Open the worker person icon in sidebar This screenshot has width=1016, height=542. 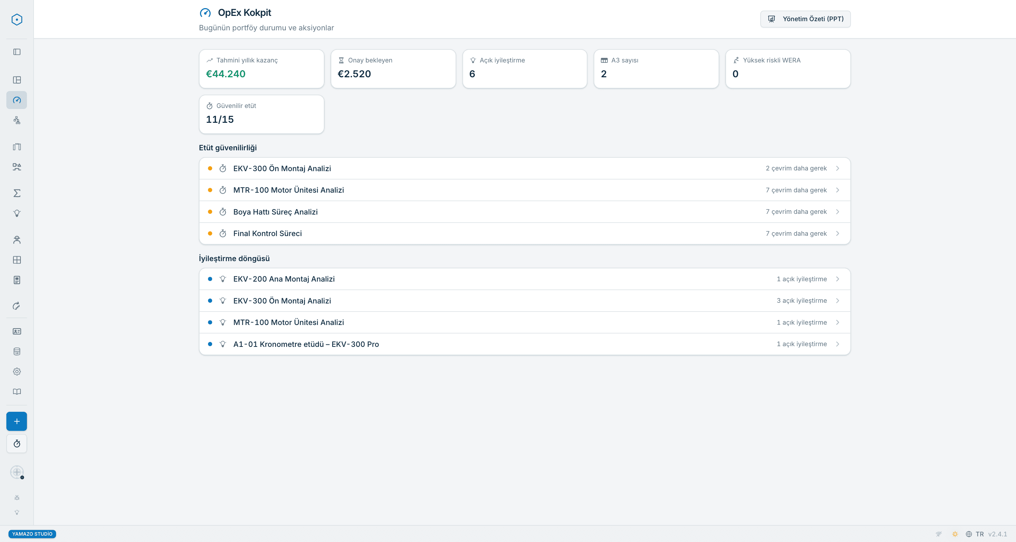coord(17,240)
